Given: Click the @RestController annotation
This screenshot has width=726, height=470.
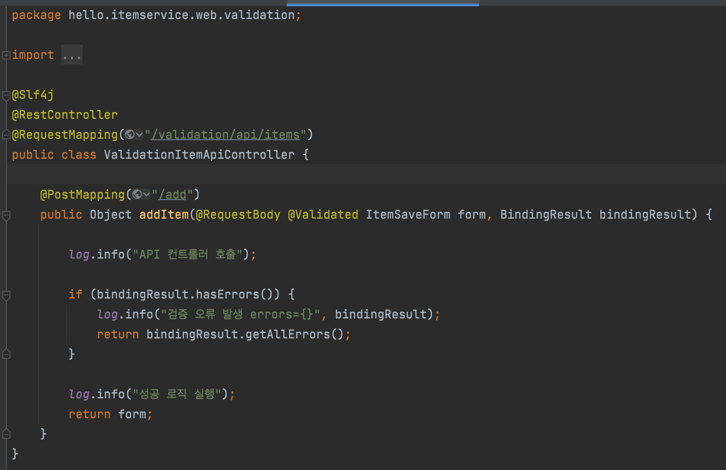Looking at the screenshot, I should 65,115.
